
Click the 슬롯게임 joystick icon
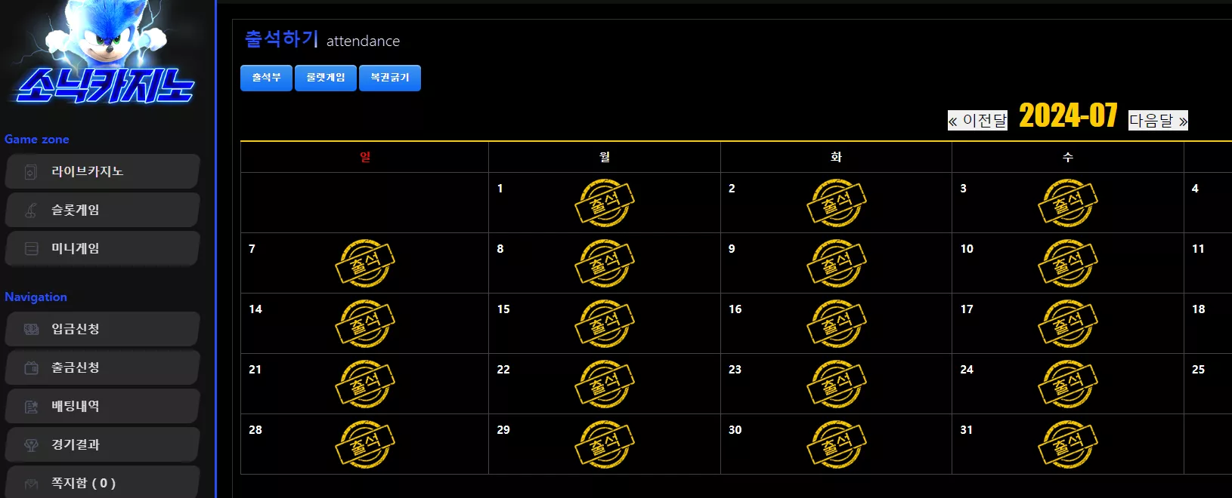click(x=31, y=211)
